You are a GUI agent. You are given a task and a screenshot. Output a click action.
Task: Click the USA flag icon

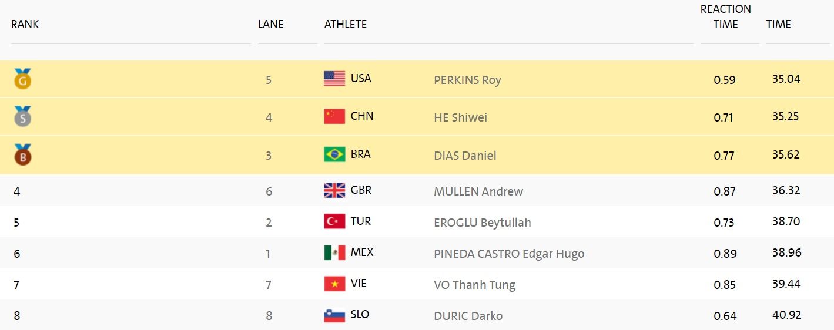(x=334, y=79)
